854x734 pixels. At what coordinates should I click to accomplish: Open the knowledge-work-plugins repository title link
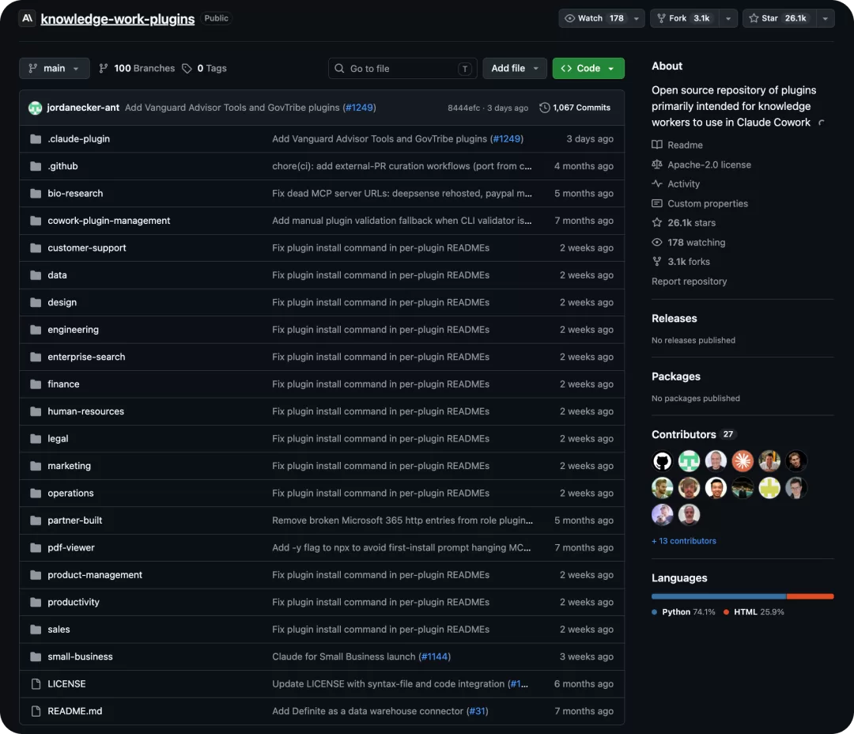(x=118, y=18)
